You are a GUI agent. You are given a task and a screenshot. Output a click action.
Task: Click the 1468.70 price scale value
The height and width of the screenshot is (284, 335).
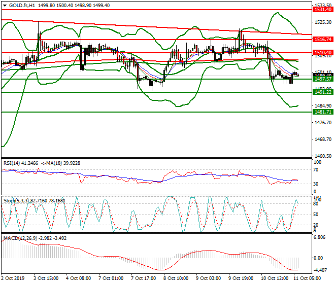click(323, 139)
